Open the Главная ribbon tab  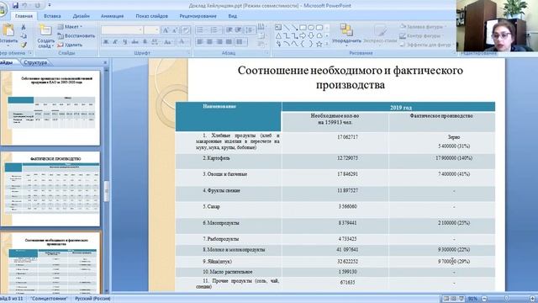click(x=24, y=16)
